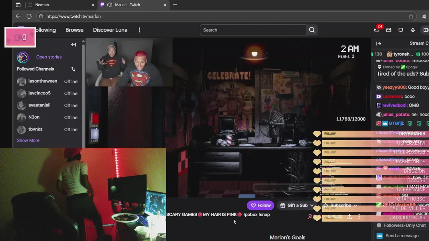This screenshot has width=429, height=241.
Task: Select the Marlon - Twitch browser tab
Action: click(x=133, y=5)
